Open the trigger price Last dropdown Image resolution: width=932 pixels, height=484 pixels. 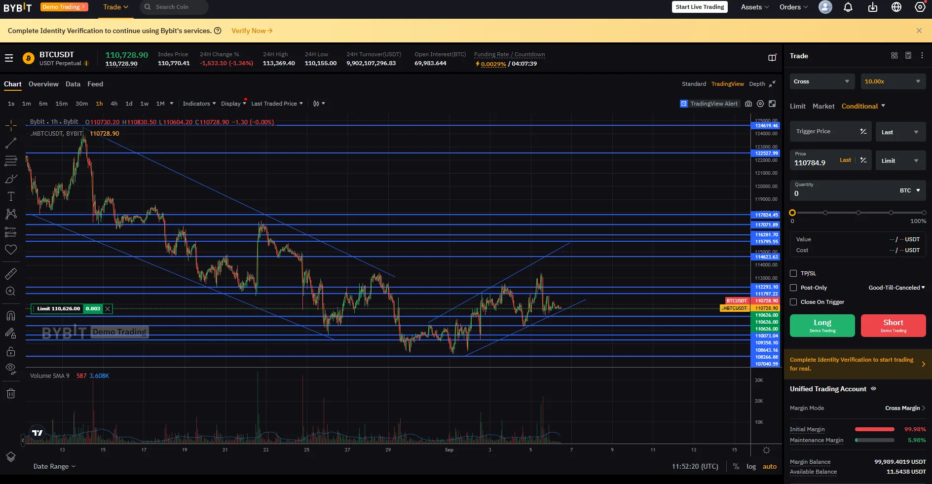900,132
